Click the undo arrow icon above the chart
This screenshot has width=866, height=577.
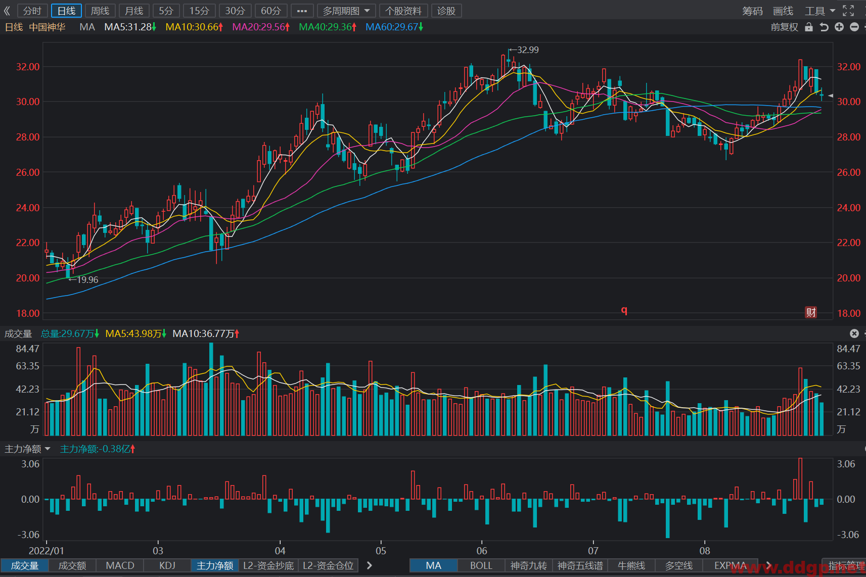click(x=824, y=27)
